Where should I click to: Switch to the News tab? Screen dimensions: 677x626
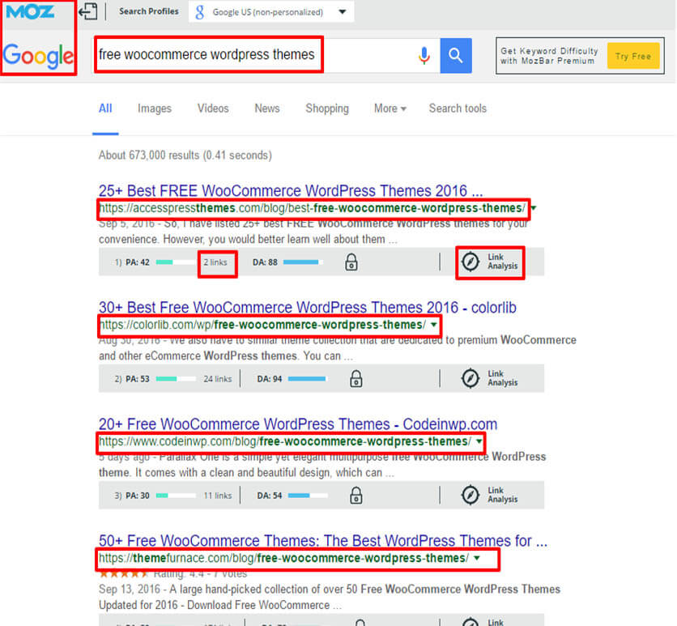pyautogui.click(x=266, y=109)
